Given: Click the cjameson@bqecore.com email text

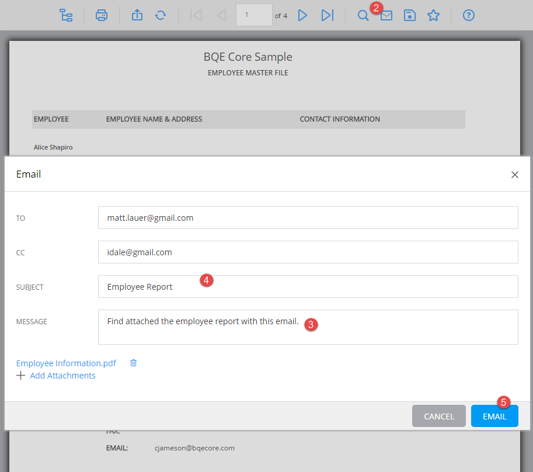Looking at the screenshot, I should tap(194, 448).
